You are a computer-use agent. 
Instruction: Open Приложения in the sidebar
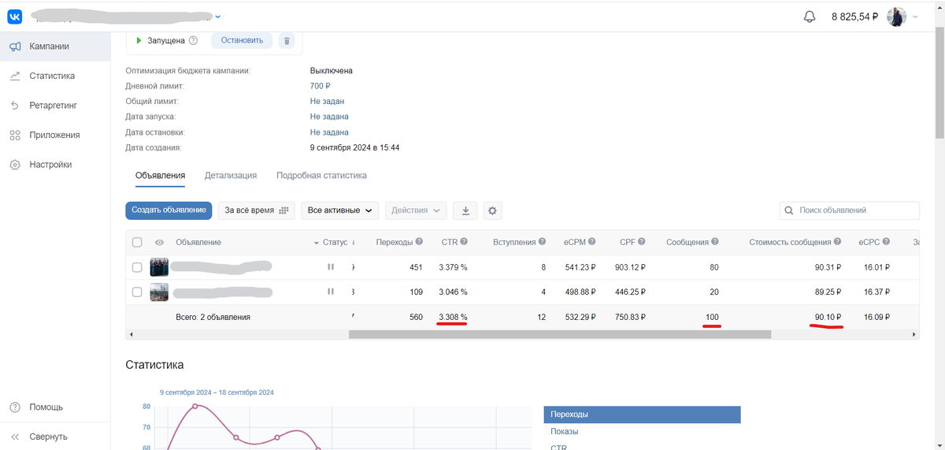(55, 135)
